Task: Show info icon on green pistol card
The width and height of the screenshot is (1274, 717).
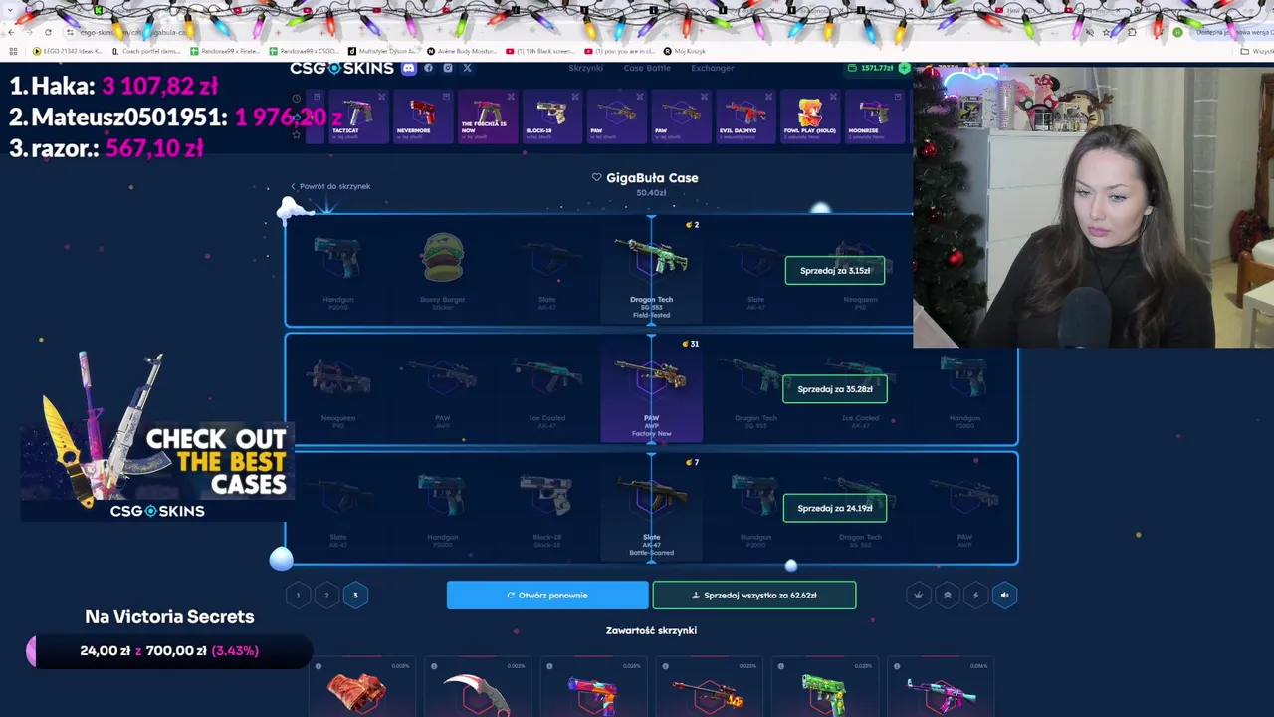Action: coord(781,666)
